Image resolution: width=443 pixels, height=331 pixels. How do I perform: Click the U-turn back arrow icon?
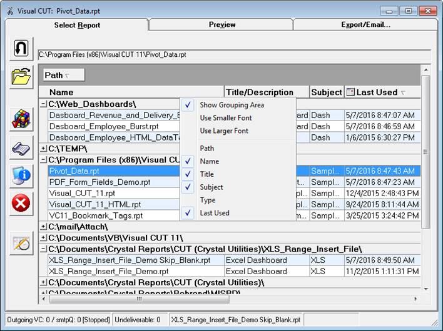[x=21, y=49]
